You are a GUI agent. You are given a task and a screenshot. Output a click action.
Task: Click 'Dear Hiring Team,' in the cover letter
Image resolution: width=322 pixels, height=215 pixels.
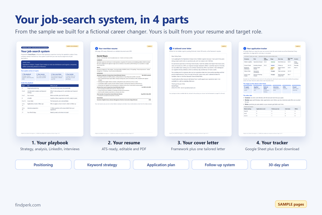(176, 56)
